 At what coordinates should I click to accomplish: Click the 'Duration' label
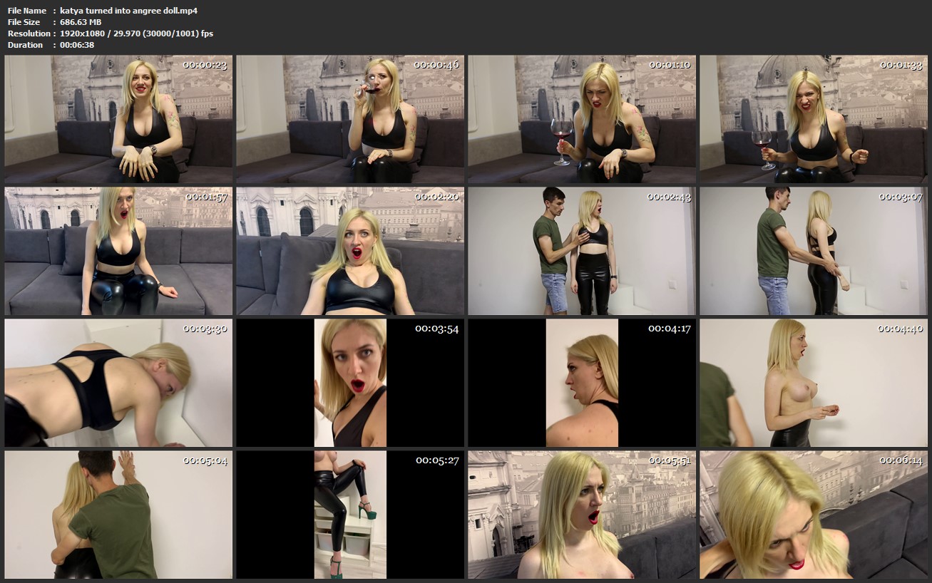tap(26, 45)
